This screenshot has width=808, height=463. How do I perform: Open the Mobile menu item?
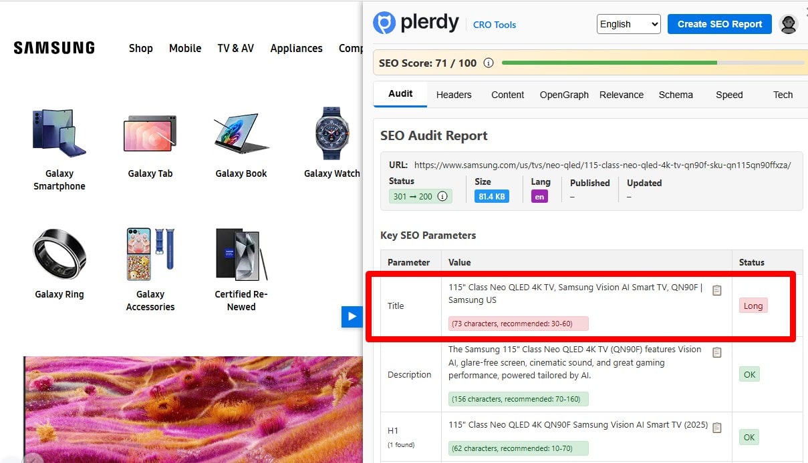click(x=184, y=48)
